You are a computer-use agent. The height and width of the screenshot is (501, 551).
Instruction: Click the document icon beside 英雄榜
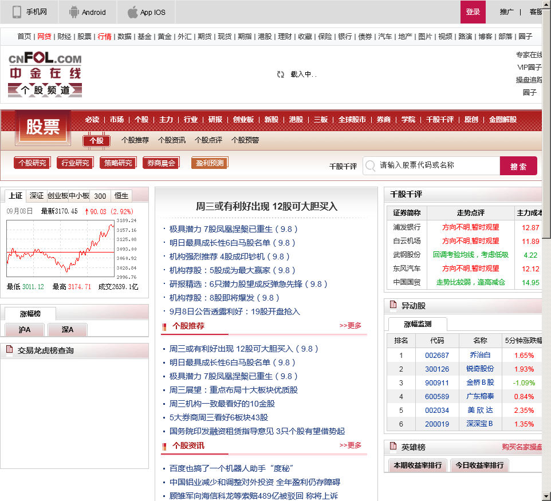tap(393, 447)
